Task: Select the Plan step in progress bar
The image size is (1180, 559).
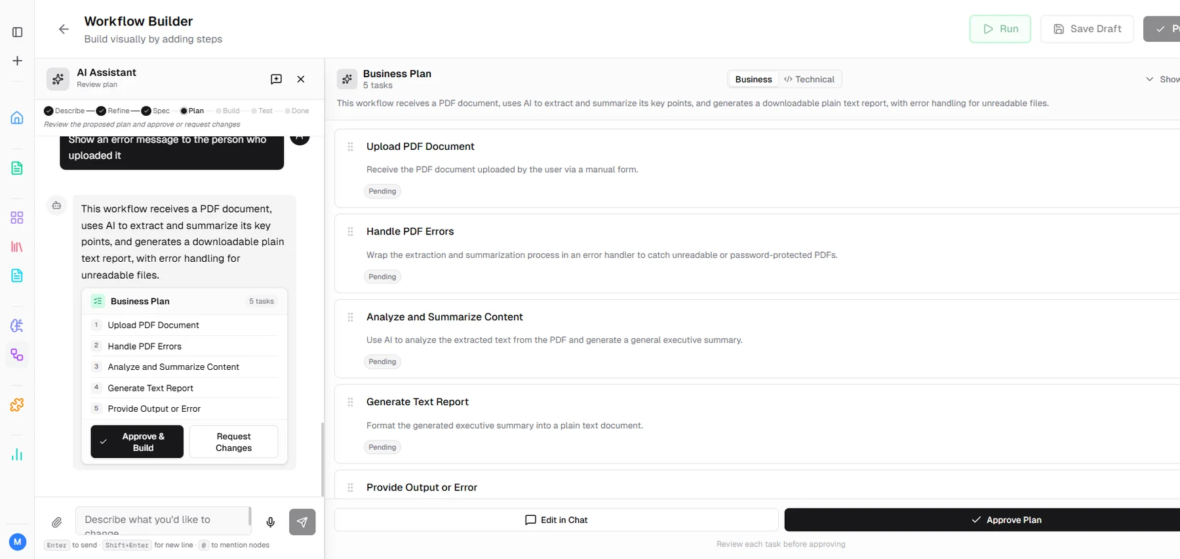Action: (x=192, y=111)
